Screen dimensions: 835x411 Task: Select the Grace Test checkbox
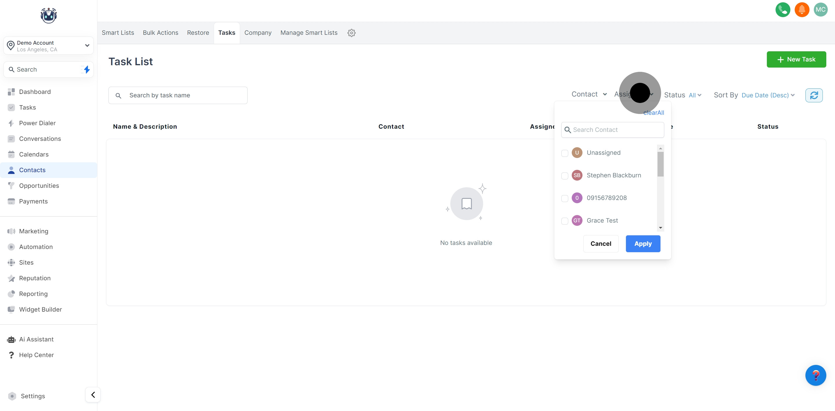565,221
